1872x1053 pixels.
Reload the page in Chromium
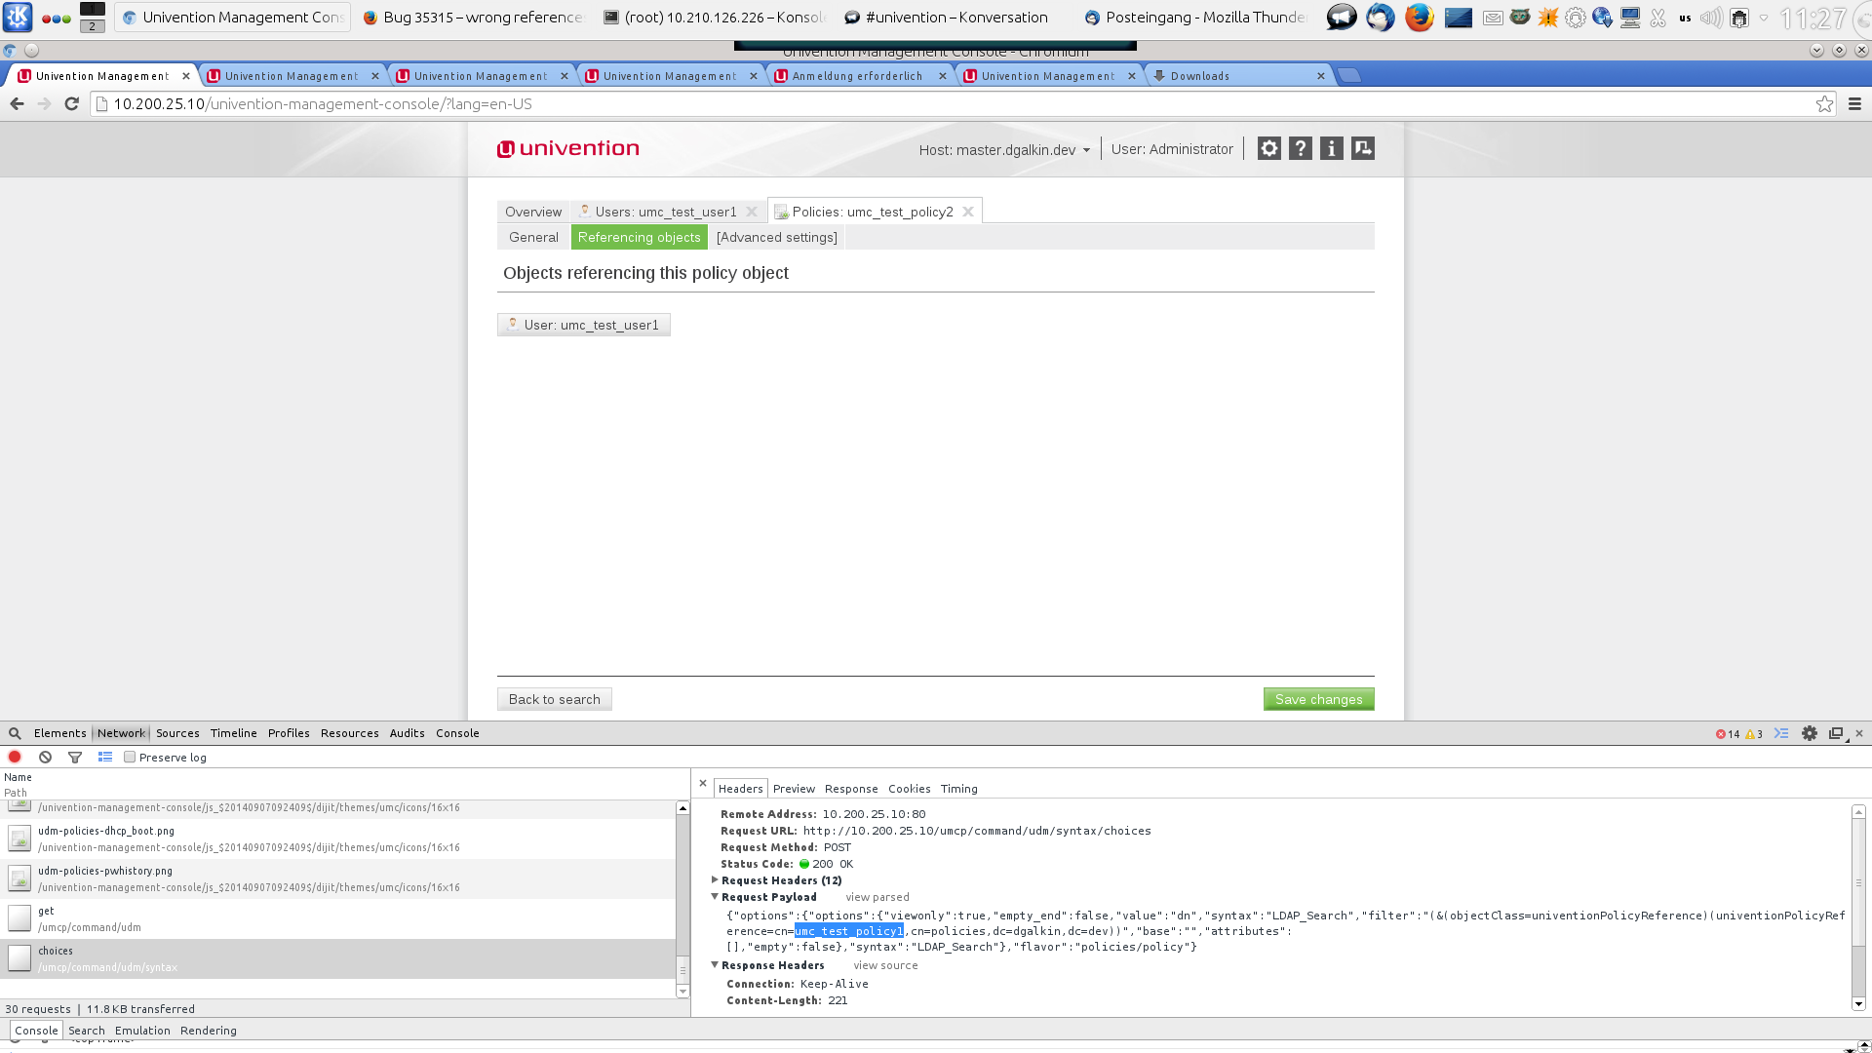(x=71, y=103)
